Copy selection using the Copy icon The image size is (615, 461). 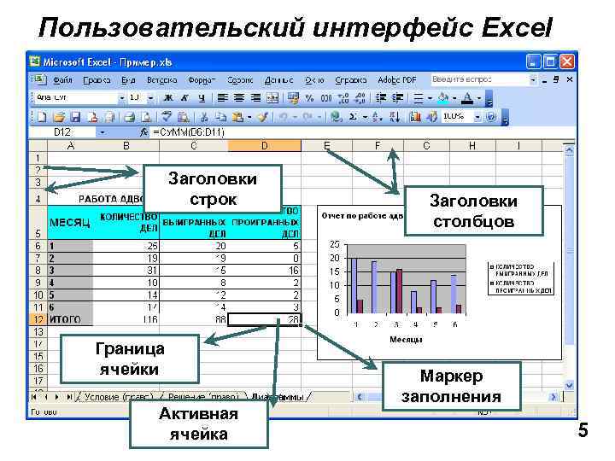coord(221,117)
